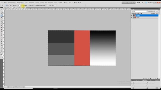This screenshot has width=161, height=90.
Task: Toggle the Сглаживание anti-alias checkbox
Action: pos(21,5)
